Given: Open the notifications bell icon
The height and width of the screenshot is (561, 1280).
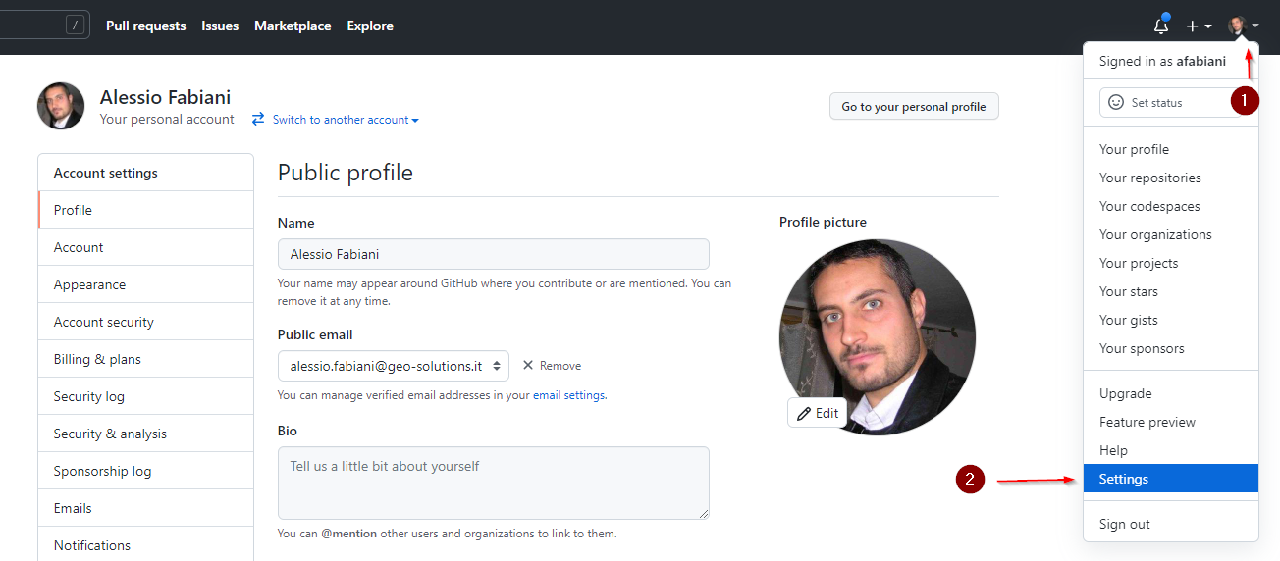Looking at the screenshot, I should (x=1161, y=26).
